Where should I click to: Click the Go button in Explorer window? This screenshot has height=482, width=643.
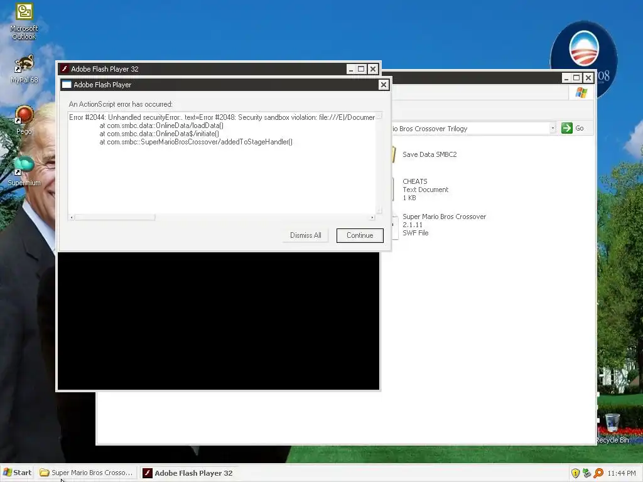click(x=573, y=128)
